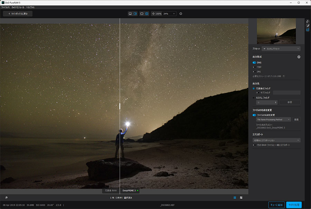The height and width of the screenshot is (209, 311).
Task: Switch to full-screen single preview layout icon
Action: tap(130, 14)
